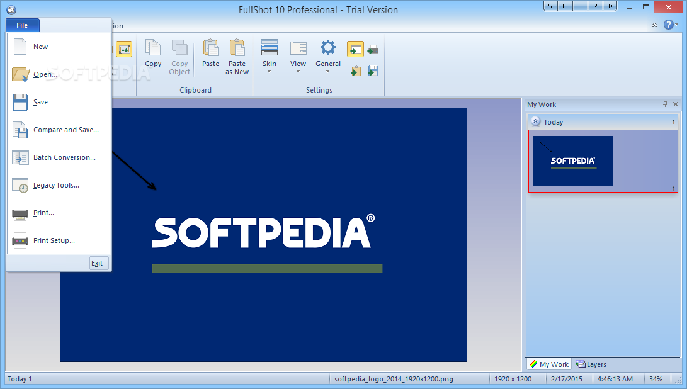Screen dimensions: 687x389
Task: Click the Save floppy disk icon
Action: tap(20, 102)
